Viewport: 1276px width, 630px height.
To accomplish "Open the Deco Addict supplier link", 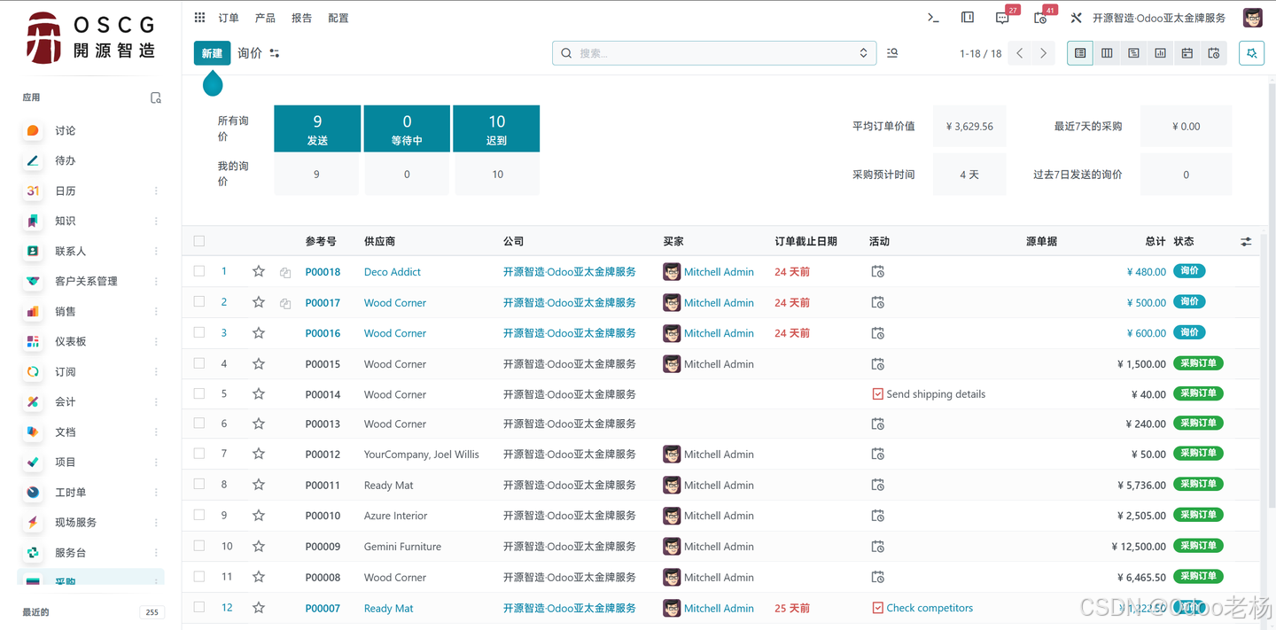I will (x=393, y=272).
